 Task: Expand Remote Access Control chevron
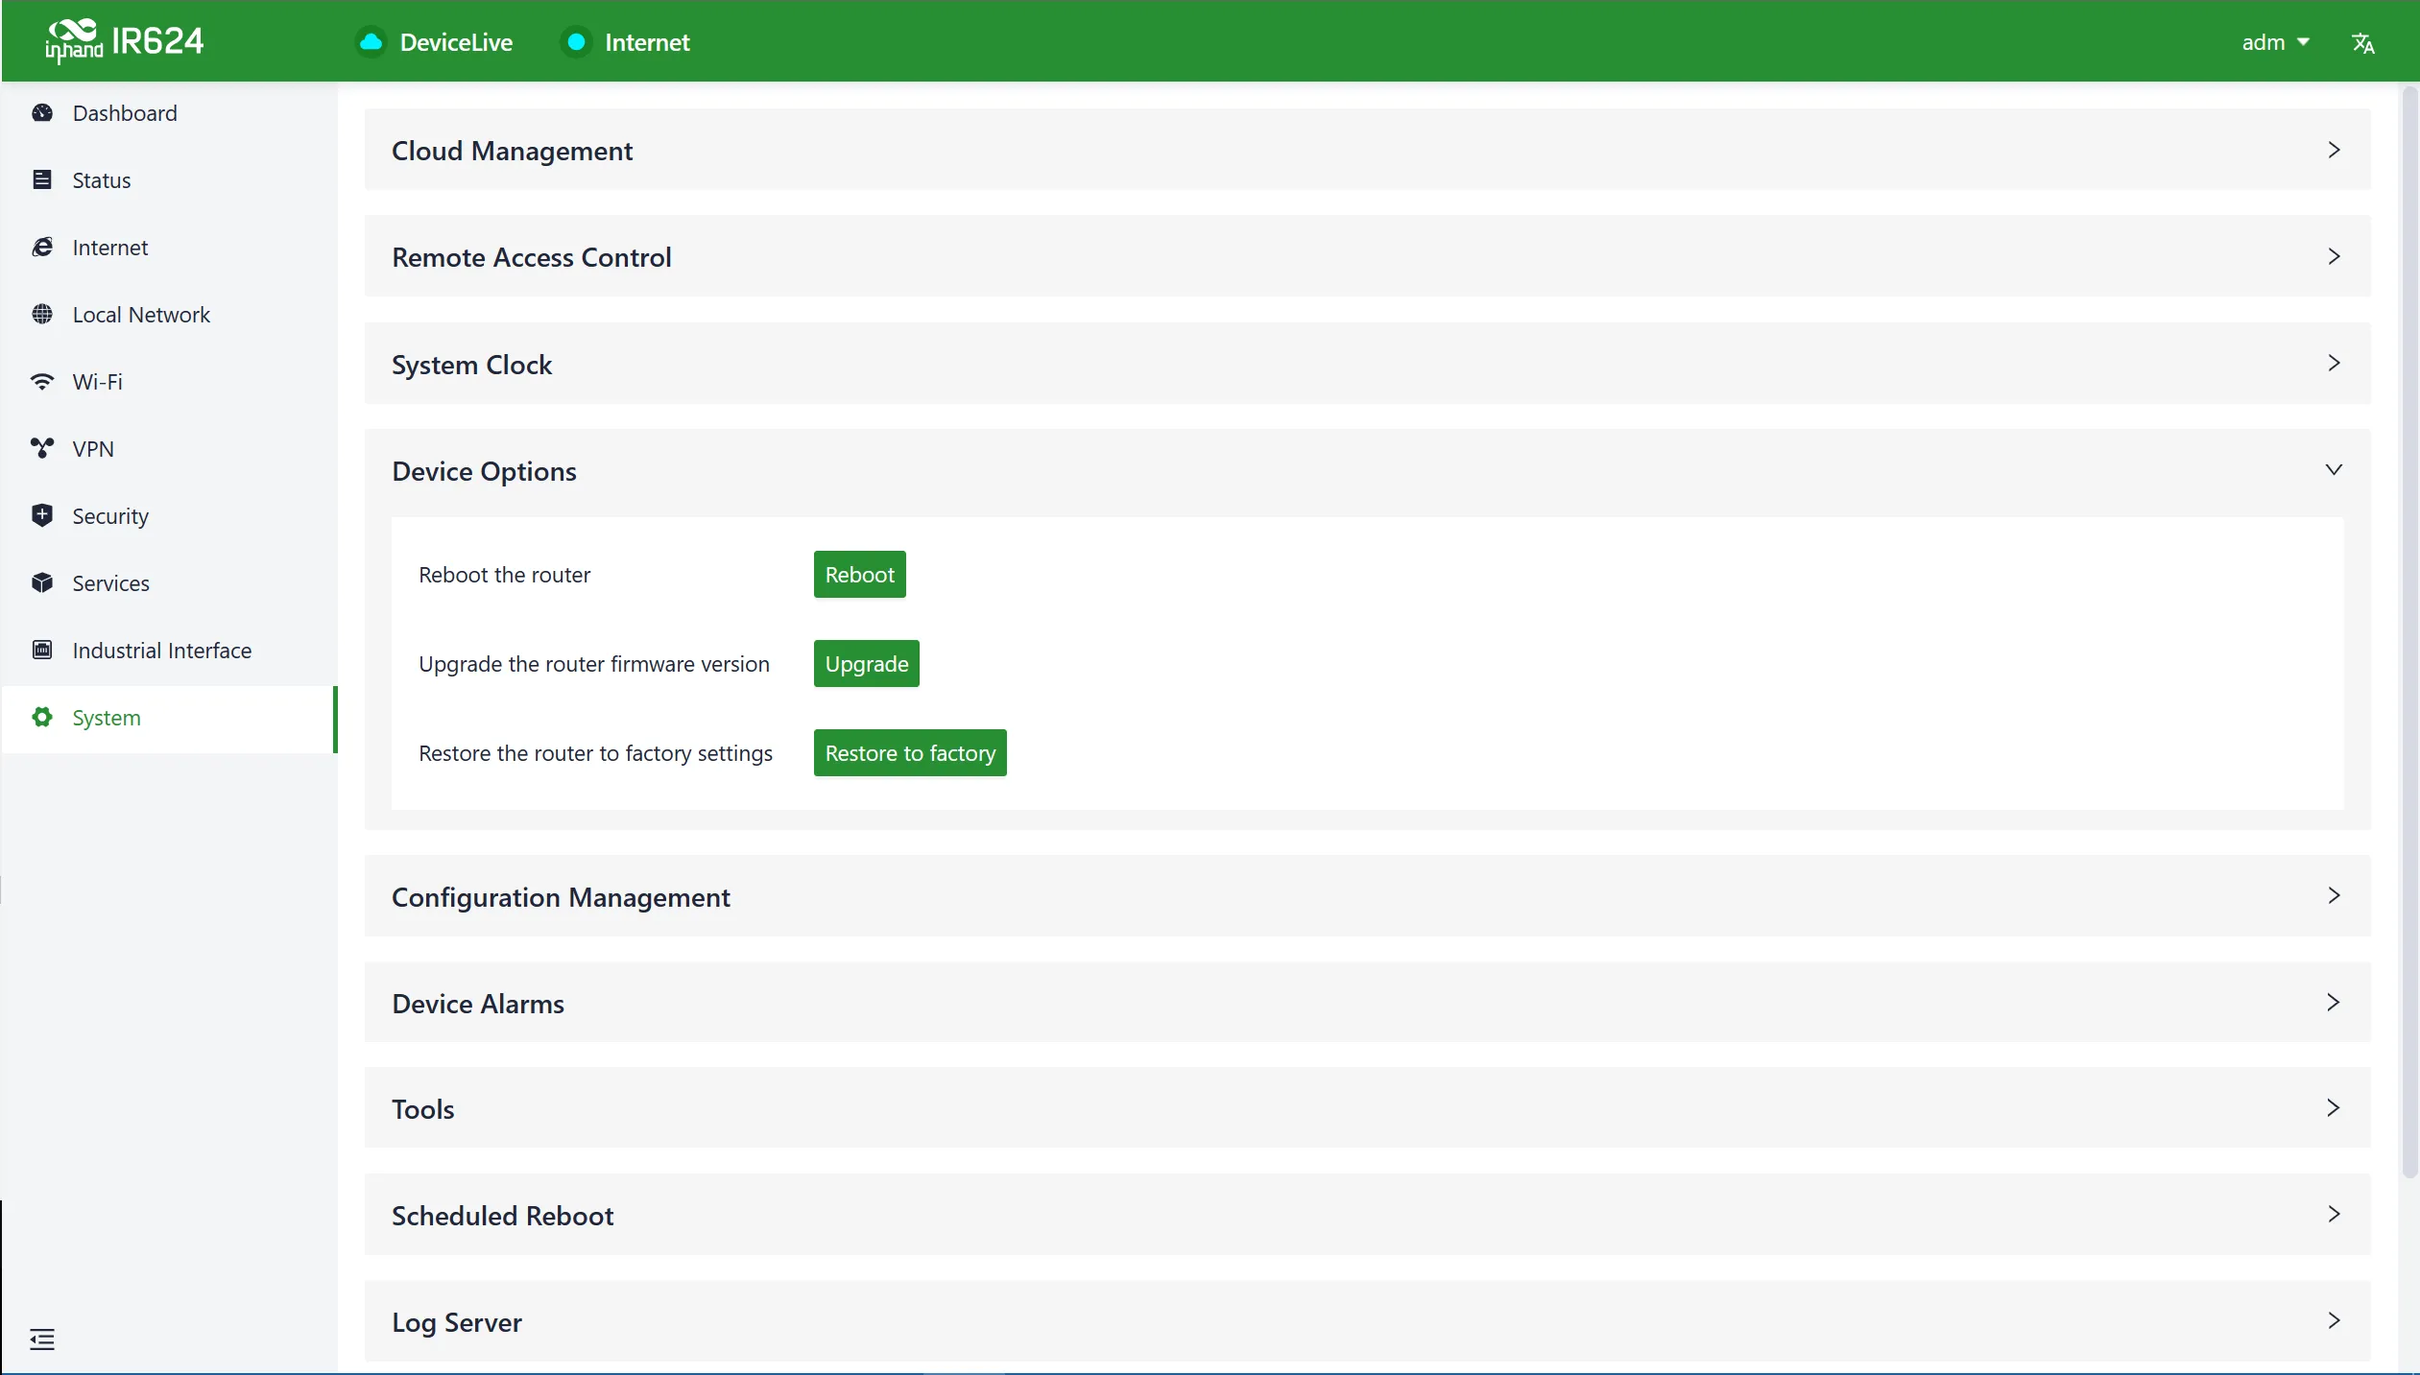point(2334,256)
